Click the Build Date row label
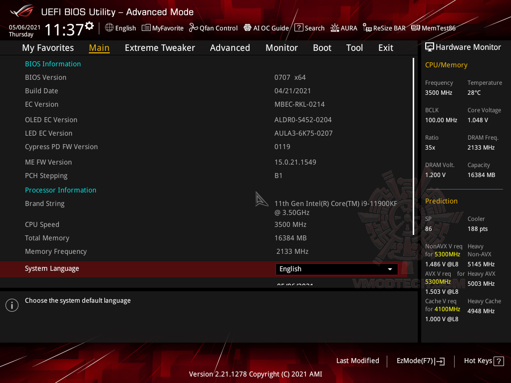The width and height of the screenshot is (511, 383). pos(41,91)
